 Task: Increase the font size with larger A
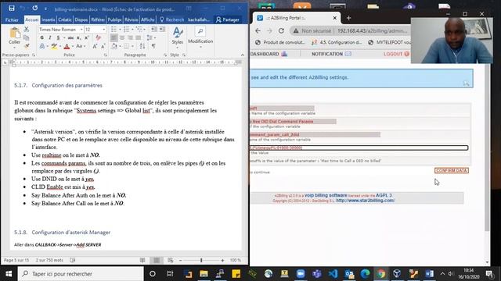pos(95,46)
